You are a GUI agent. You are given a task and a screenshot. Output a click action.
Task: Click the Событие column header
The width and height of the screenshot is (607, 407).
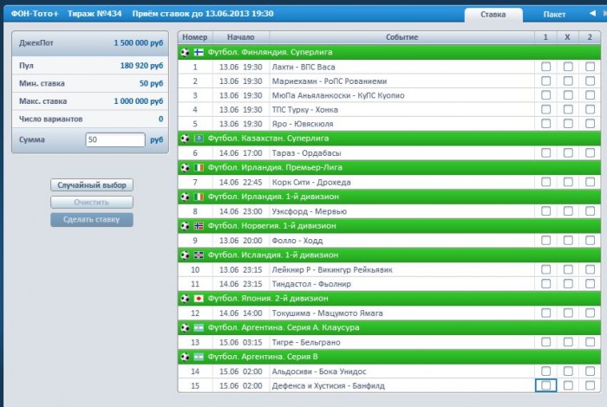401,37
